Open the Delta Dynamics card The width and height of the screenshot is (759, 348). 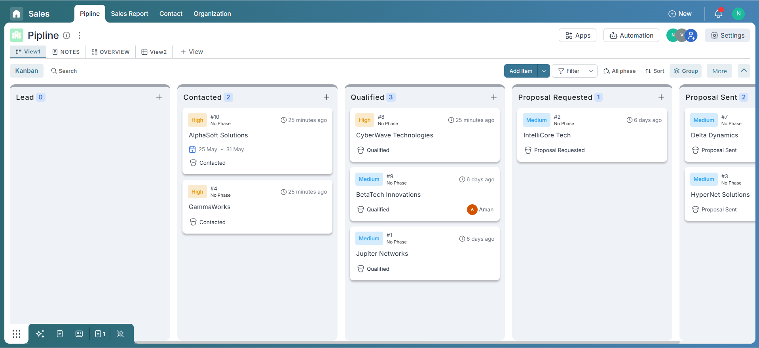pyautogui.click(x=720, y=135)
